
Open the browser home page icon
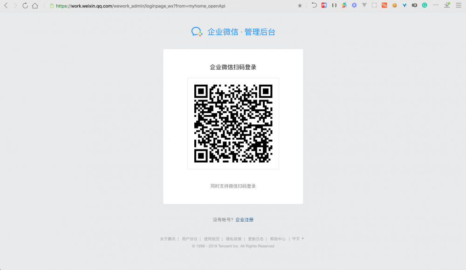click(35, 6)
